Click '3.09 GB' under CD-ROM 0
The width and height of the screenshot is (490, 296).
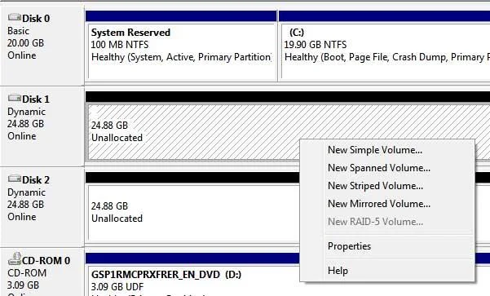pyautogui.click(x=23, y=285)
